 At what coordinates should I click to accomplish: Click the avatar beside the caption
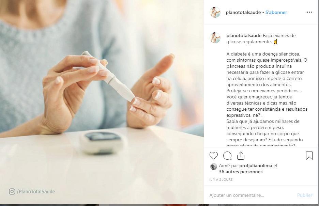tap(215, 38)
